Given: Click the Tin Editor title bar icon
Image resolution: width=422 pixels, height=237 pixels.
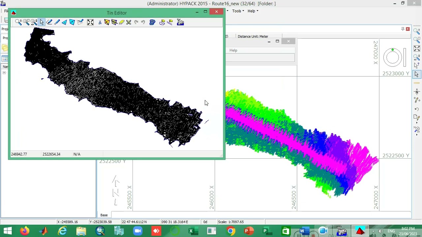Looking at the screenshot, I should point(14,13).
